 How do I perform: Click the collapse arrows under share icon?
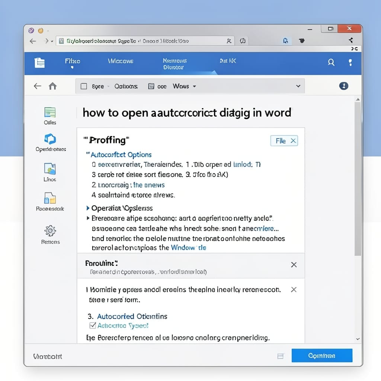point(354,49)
